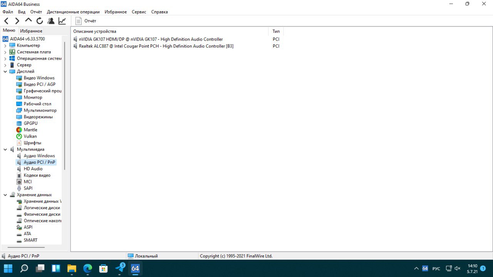Open the Файл menu
The height and width of the screenshot is (277, 493).
(x=8, y=12)
